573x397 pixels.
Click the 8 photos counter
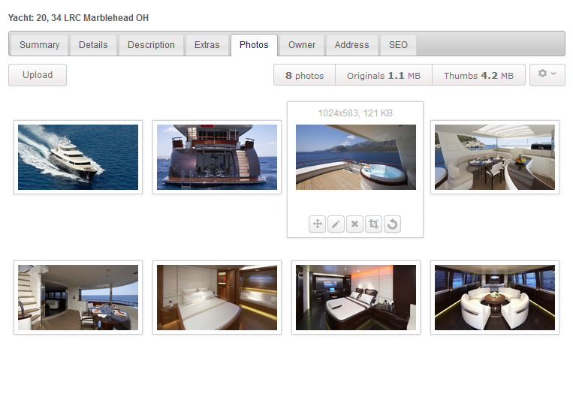[x=304, y=75]
